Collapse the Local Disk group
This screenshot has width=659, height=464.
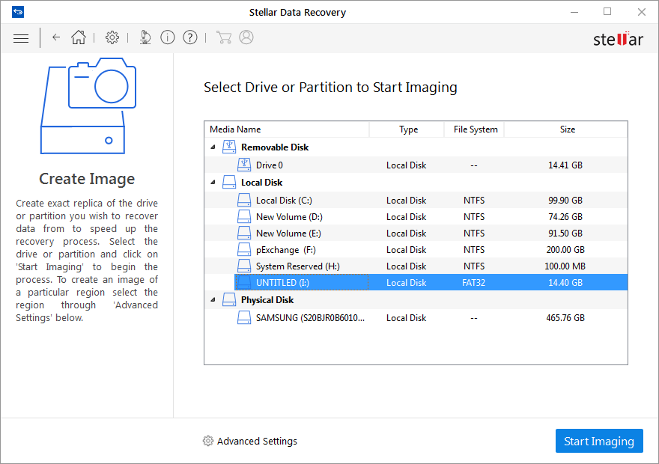pyautogui.click(x=213, y=183)
